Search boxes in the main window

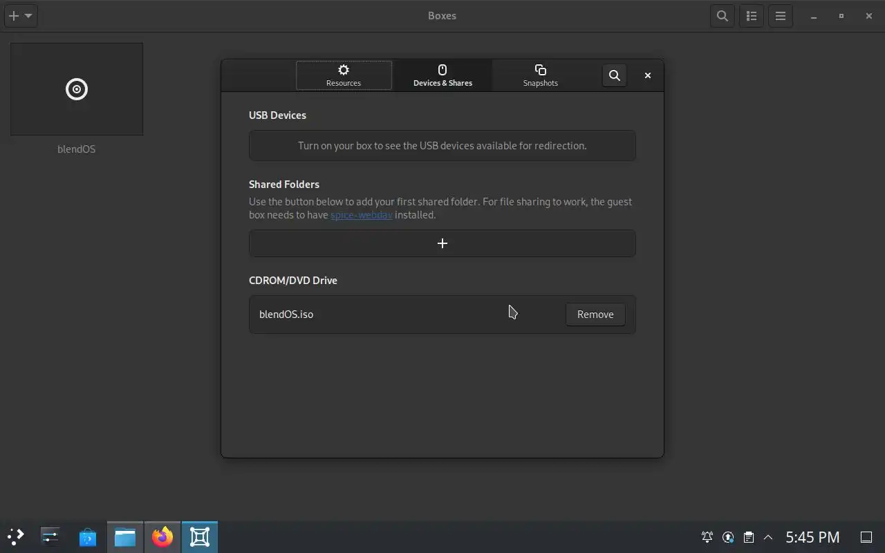tap(722, 16)
